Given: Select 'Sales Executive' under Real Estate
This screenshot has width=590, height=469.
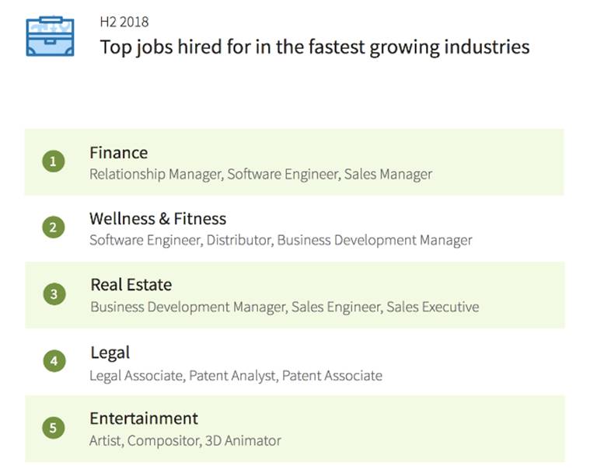Looking at the screenshot, I should (x=433, y=307).
